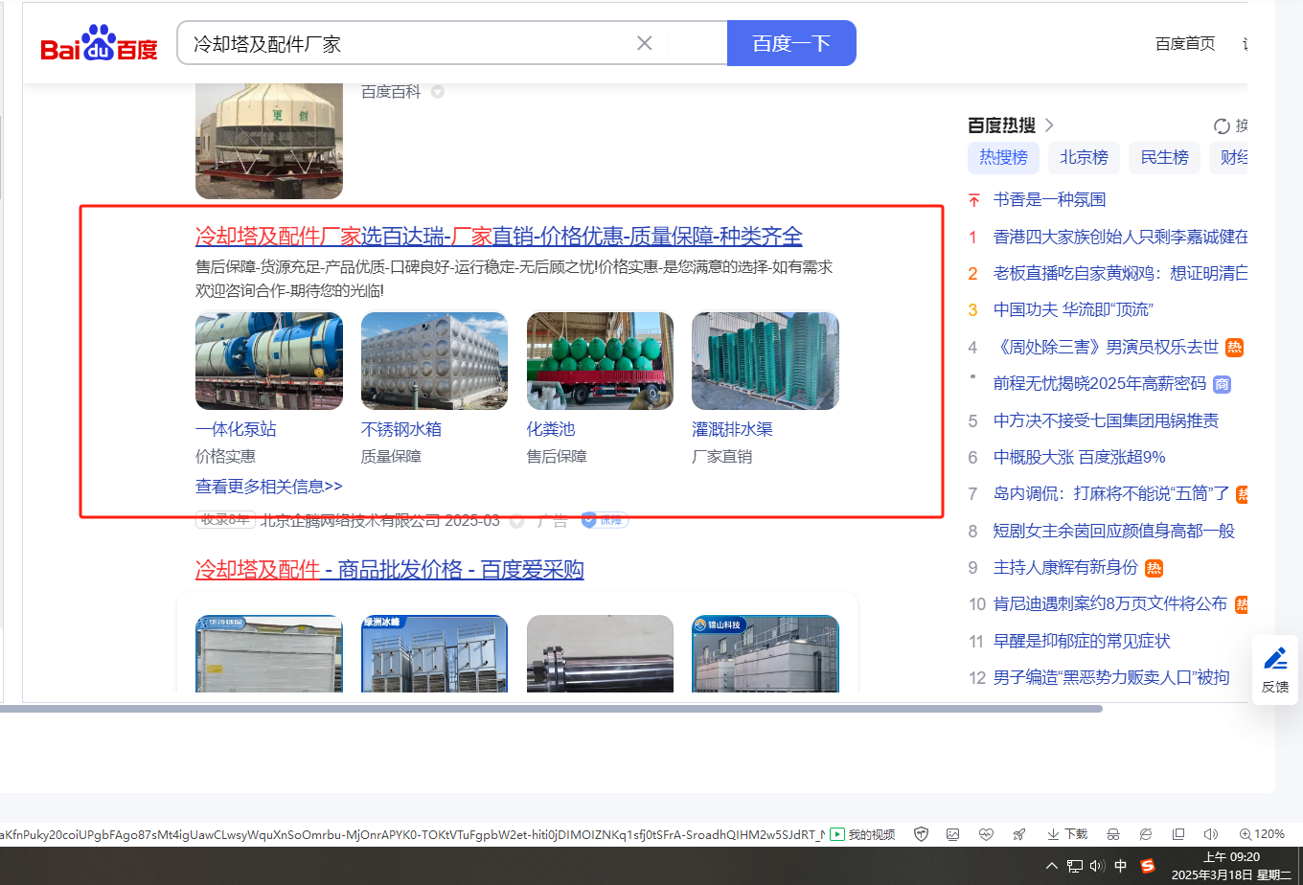Image resolution: width=1303 pixels, height=885 pixels.
Task: Show hidden system tray icons
Action: 1052,866
